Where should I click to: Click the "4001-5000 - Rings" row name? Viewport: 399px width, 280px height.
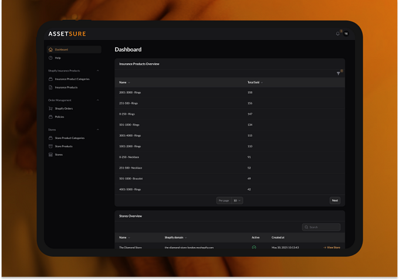pos(130,190)
